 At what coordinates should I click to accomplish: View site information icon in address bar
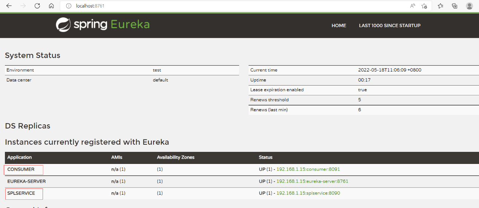point(69,6)
